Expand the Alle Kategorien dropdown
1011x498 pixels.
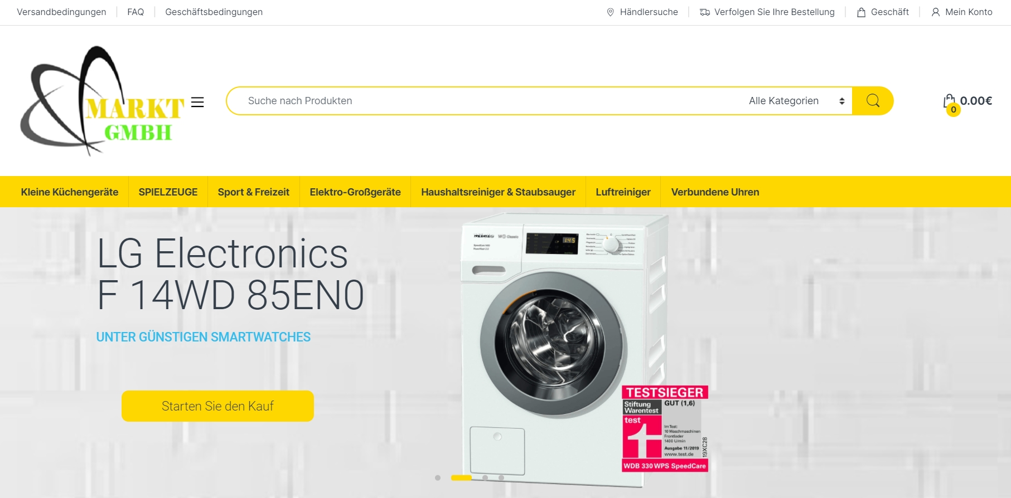pyautogui.click(x=796, y=101)
